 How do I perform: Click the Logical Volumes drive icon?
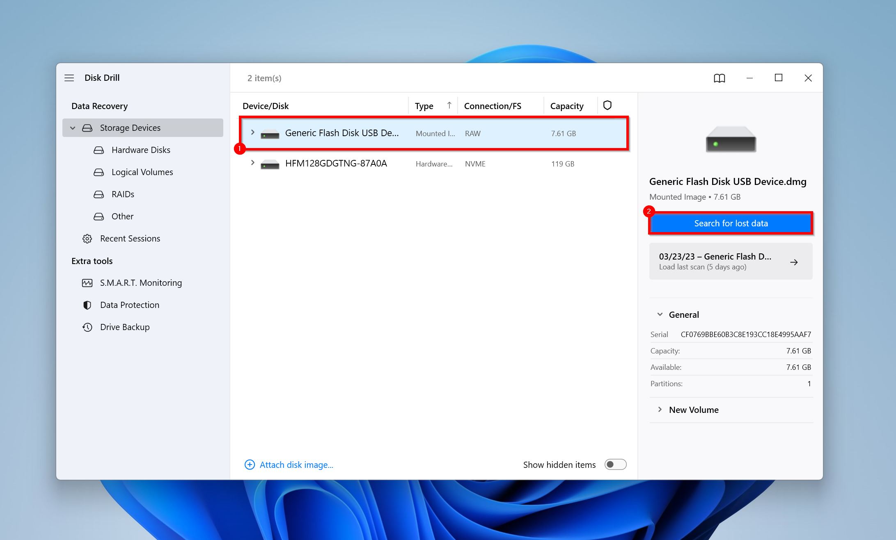click(99, 172)
